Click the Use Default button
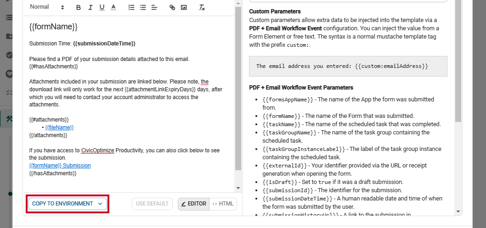This screenshot has height=228, width=486. [152, 204]
